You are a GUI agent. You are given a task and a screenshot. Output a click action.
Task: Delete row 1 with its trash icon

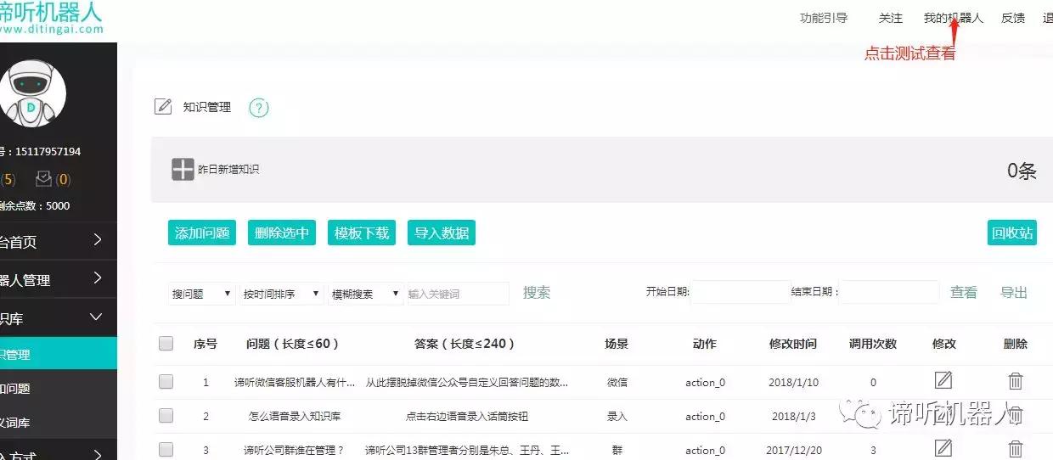[1016, 381]
